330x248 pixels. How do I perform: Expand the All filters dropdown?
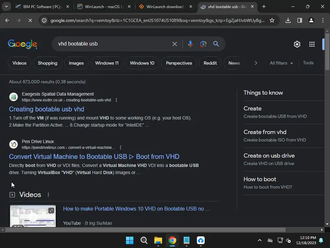point(281,63)
